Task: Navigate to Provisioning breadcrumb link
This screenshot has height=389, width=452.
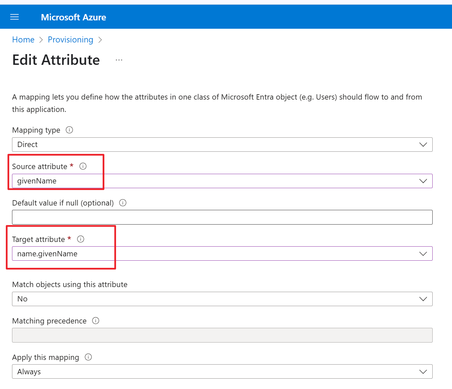Action: (70, 40)
